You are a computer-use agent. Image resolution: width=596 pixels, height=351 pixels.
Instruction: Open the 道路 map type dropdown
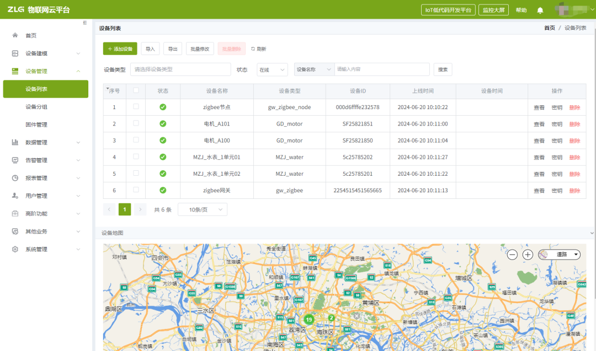(559, 255)
